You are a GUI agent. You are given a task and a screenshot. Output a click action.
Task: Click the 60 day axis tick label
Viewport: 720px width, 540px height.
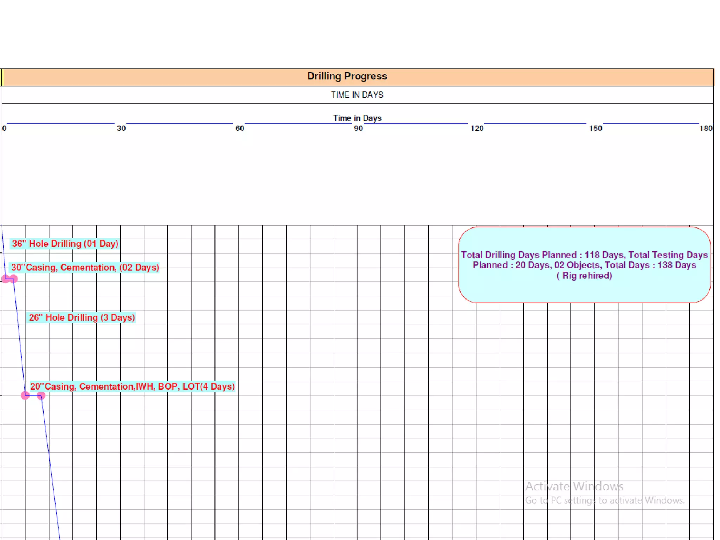point(240,128)
